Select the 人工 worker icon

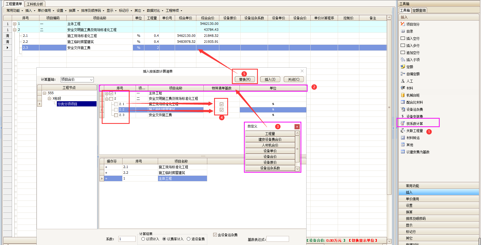click(x=403, y=81)
